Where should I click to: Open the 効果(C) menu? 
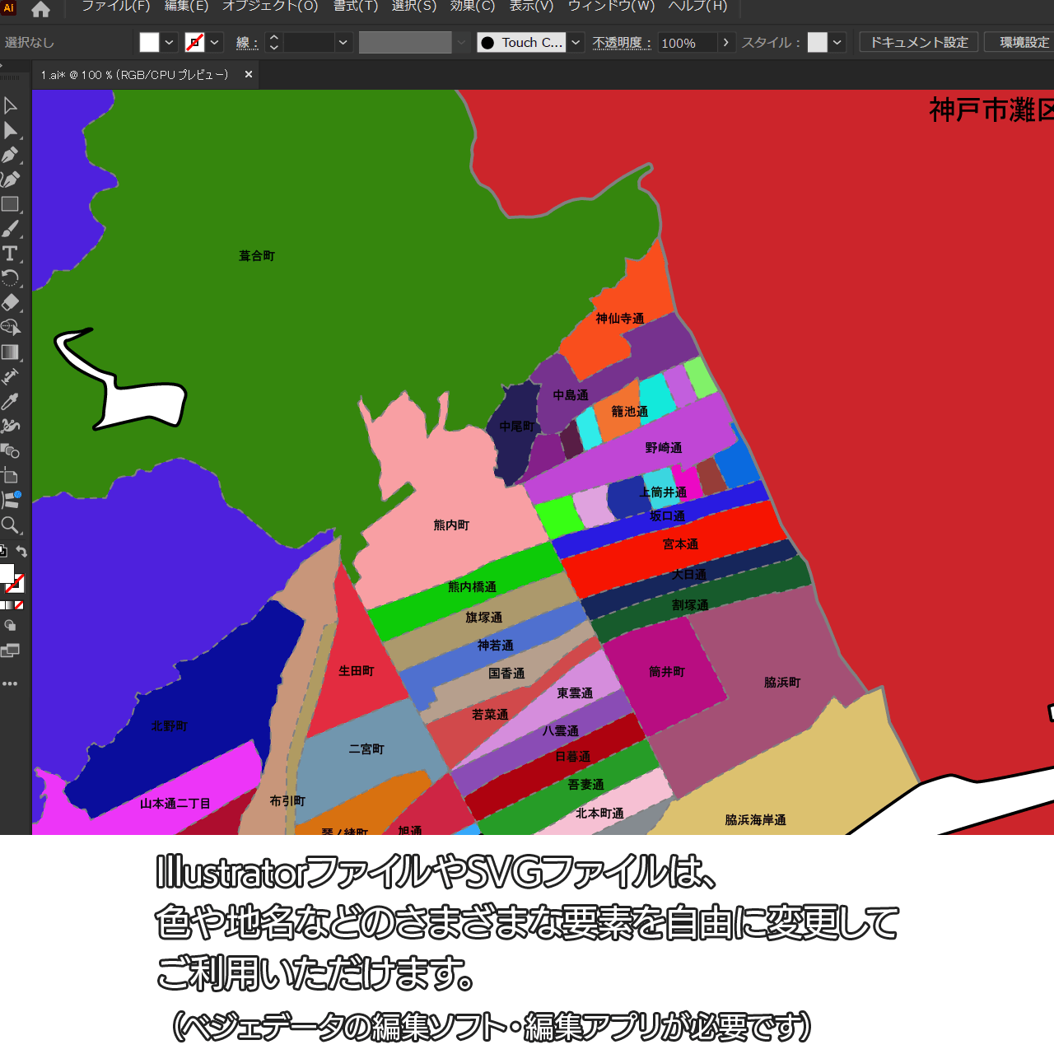pos(473,7)
